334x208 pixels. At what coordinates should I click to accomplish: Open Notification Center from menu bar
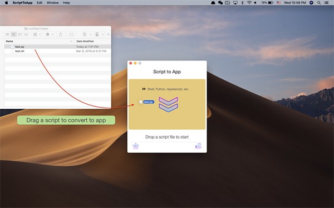tap(326, 3)
